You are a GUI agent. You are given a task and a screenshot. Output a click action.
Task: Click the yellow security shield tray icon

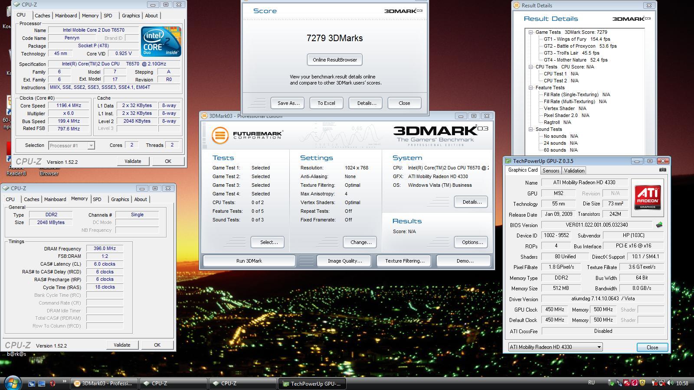(642, 383)
